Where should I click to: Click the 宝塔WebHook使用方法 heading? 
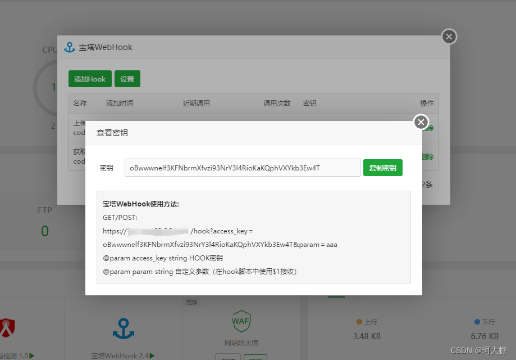point(141,204)
